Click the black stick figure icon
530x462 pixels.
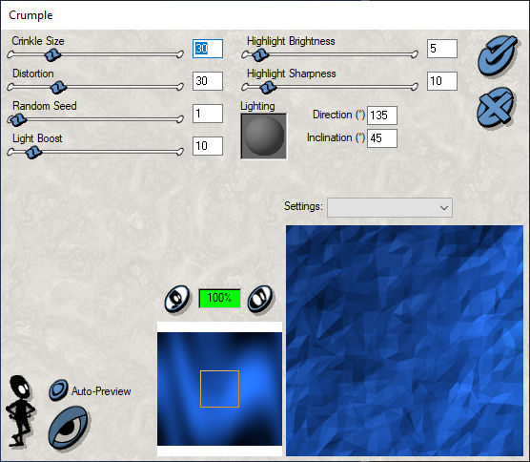click(x=20, y=410)
